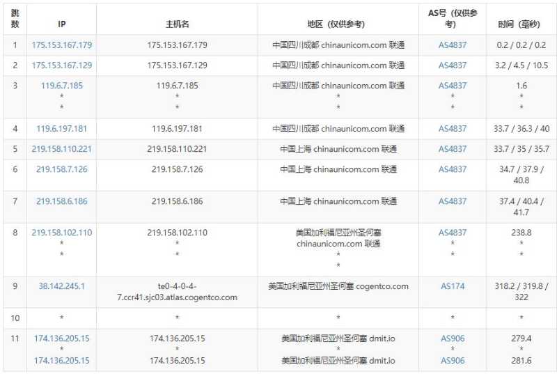The width and height of the screenshot is (557, 374).
Task: Click region 中国上海 chinaunicom.com 联通 in hop 5
Action: tap(338, 149)
